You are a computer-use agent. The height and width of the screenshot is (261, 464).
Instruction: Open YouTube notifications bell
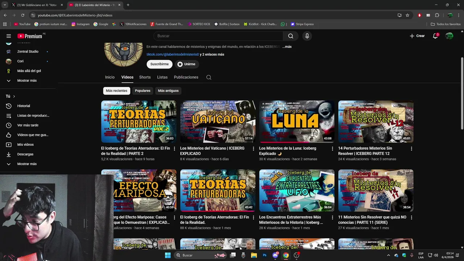[435, 36]
